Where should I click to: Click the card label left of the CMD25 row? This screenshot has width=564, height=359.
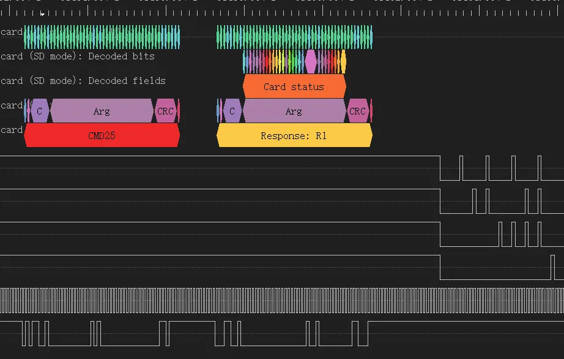12,130
